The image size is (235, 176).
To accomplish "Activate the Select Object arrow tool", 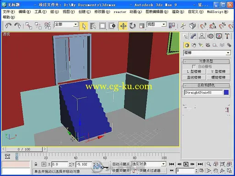I will coord(84,26).
